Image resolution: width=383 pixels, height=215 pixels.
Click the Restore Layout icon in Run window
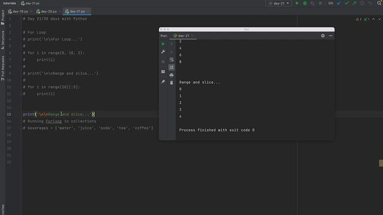pos(163,72)
